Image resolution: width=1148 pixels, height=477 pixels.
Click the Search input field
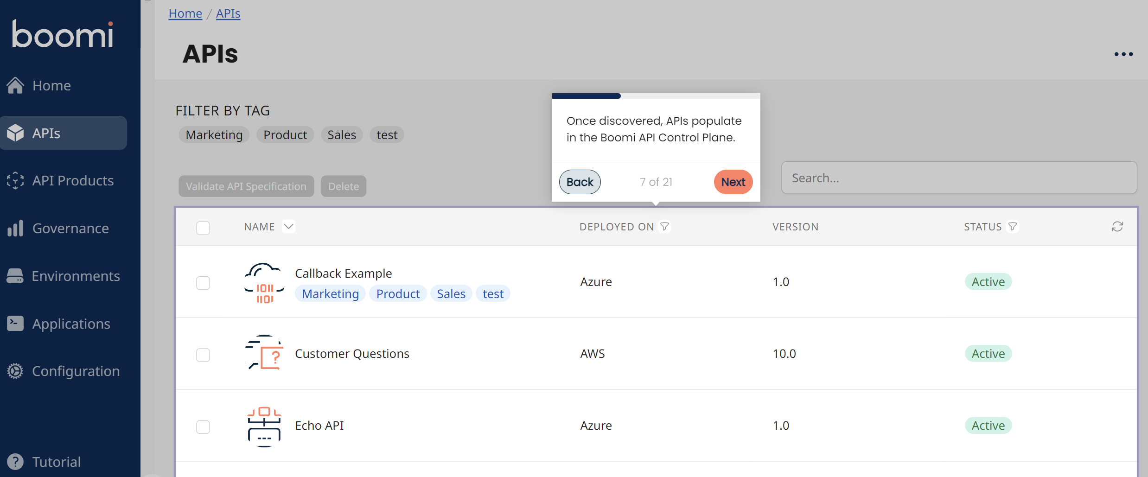tap(959, 178)
